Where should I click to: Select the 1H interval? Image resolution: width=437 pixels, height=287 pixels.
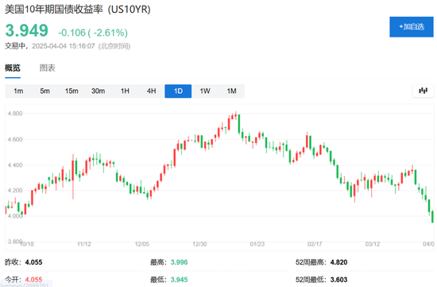coord(125,91)
